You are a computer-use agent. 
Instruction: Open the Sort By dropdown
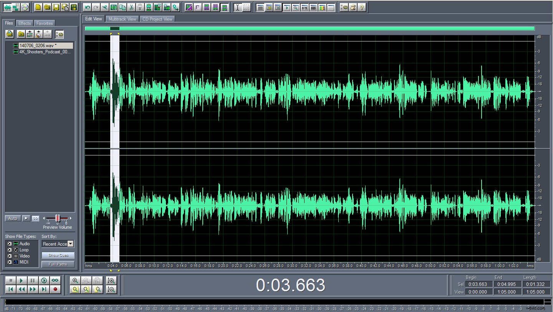[x=70, y=244]
